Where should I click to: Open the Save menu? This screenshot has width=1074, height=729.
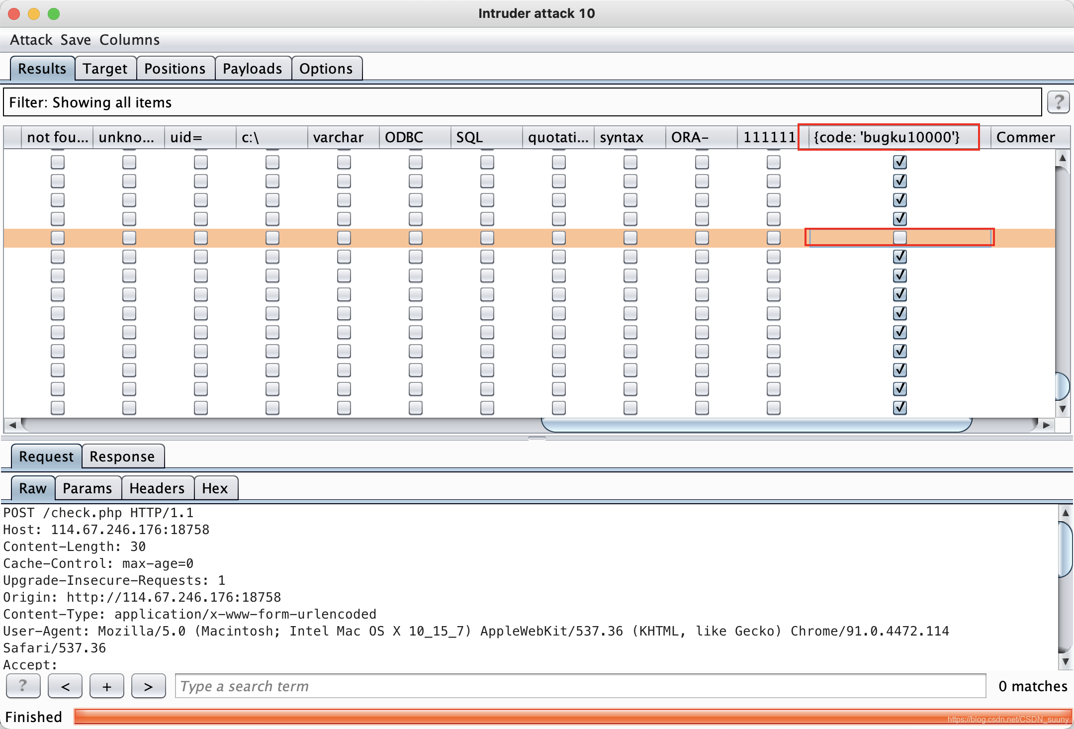[76, 40]
